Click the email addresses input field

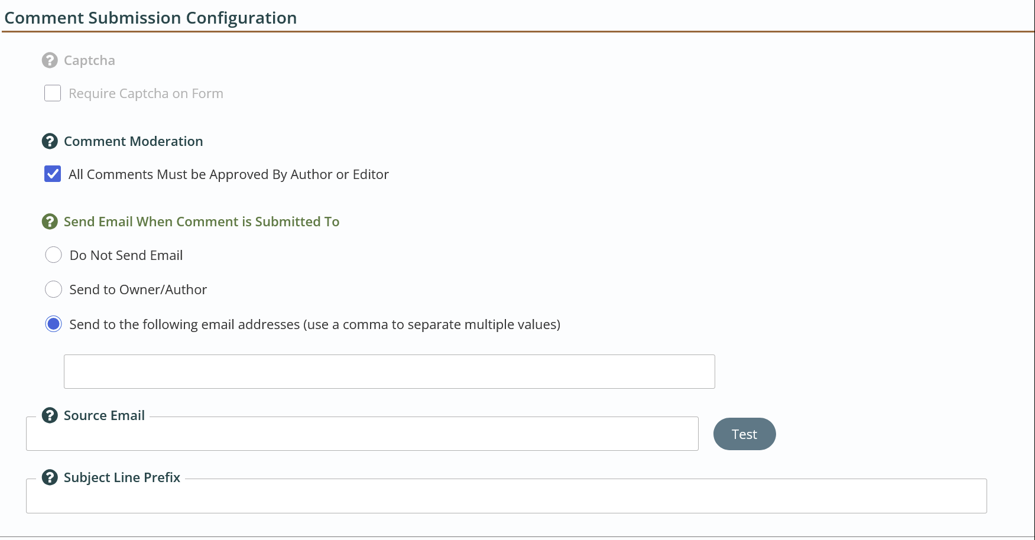tap(390, 372)
